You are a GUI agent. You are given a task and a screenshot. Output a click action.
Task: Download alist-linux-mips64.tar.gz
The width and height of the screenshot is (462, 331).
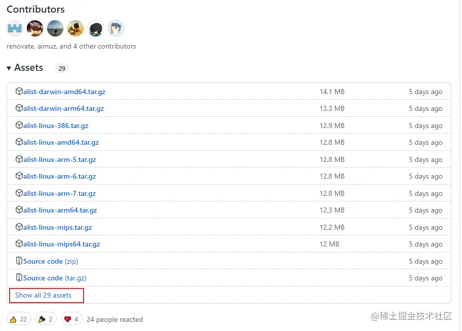[62, 244]
